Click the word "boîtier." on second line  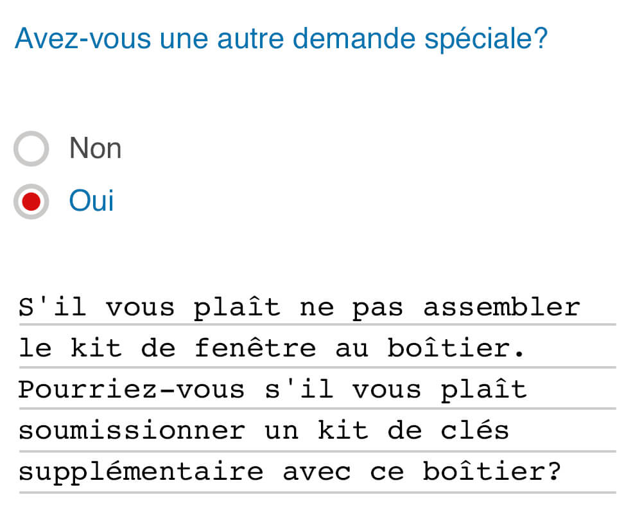click(x=456, y=349)
